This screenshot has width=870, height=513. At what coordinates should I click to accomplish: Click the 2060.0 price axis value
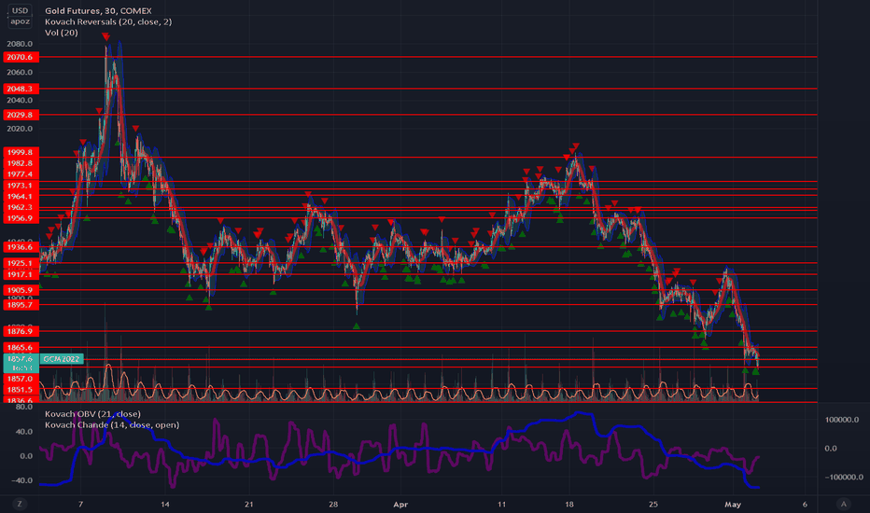pos(20,72)
